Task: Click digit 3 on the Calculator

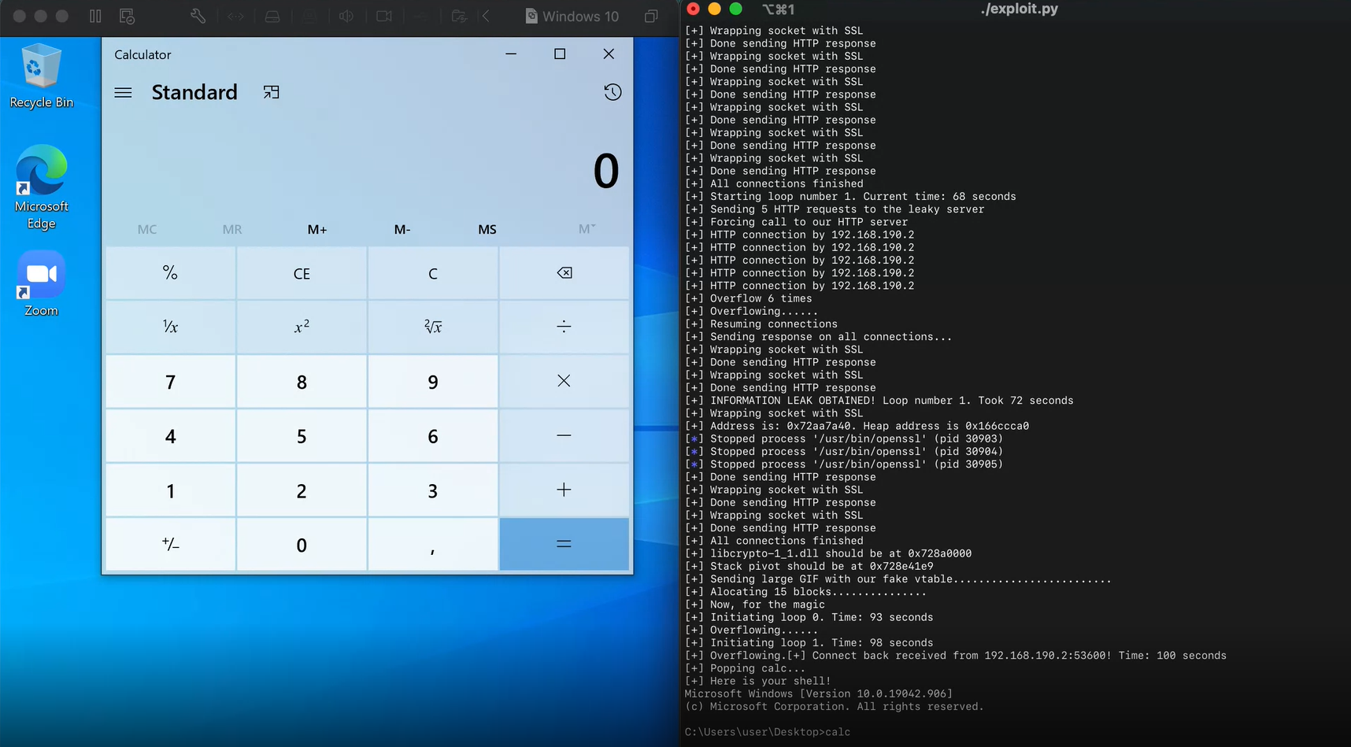Action: click(433, 490)
